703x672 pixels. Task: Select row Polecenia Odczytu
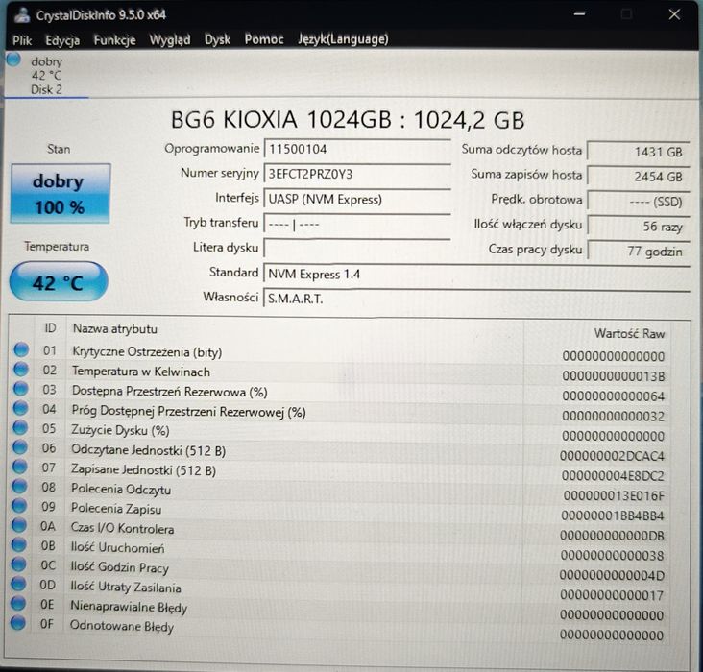tap(341, 491)
